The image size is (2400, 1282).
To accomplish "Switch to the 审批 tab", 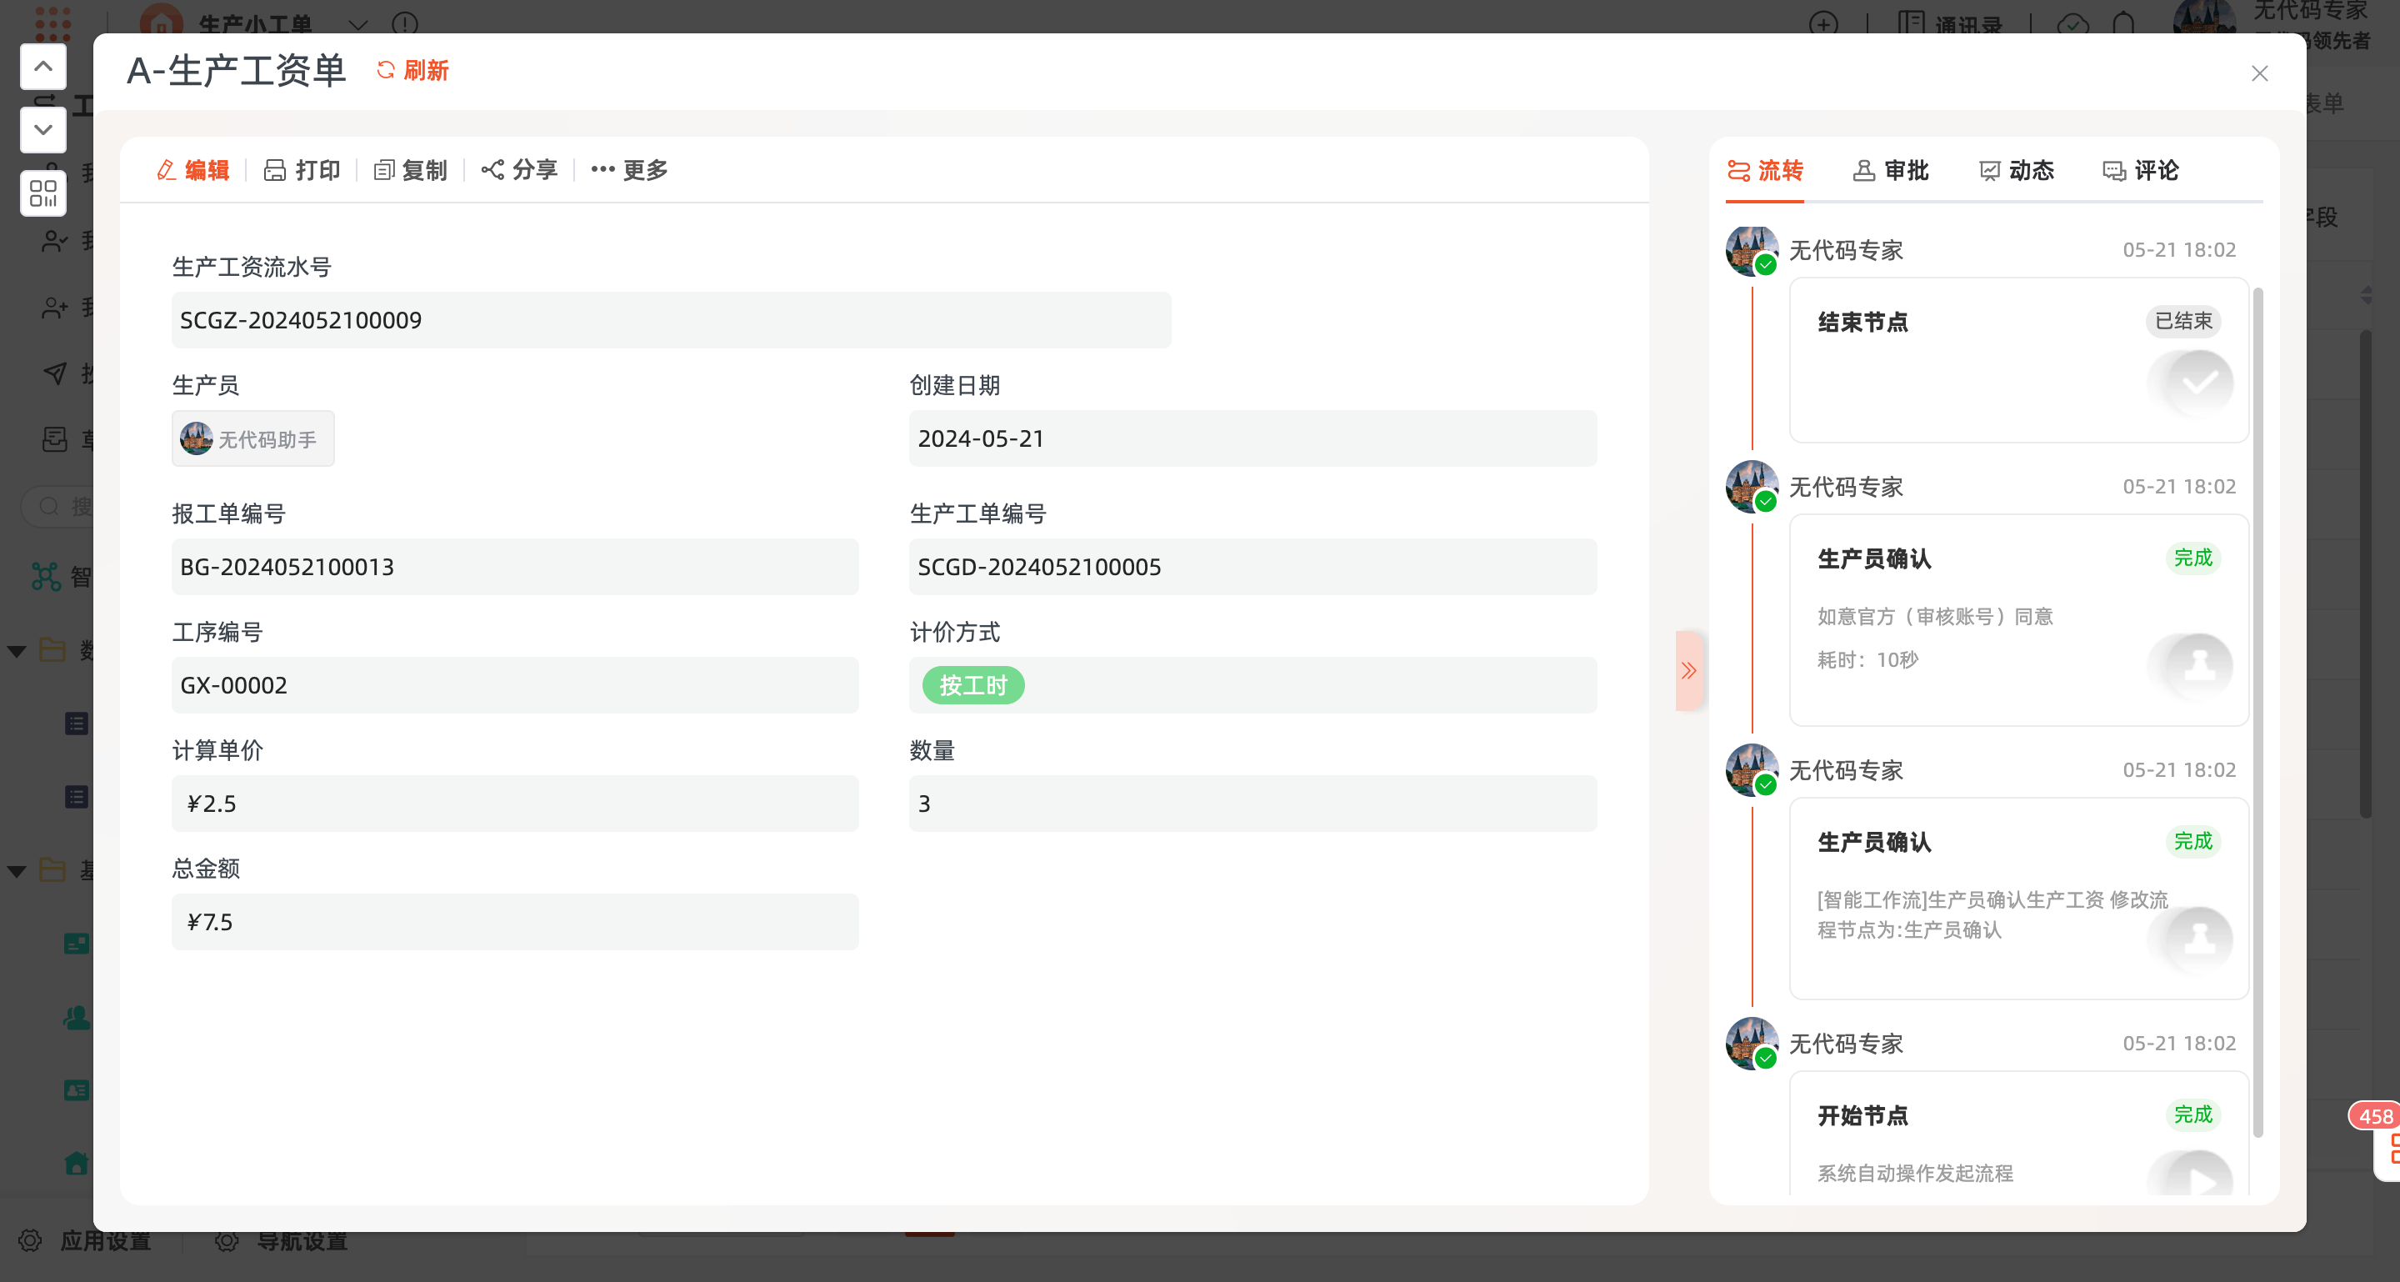I will pos(1890,171).
